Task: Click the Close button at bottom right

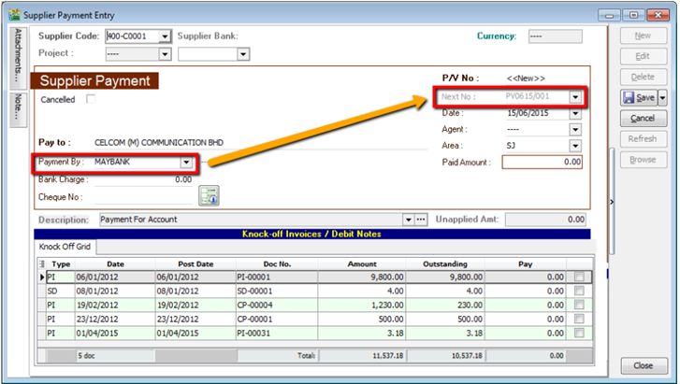Action: point(643,365)
